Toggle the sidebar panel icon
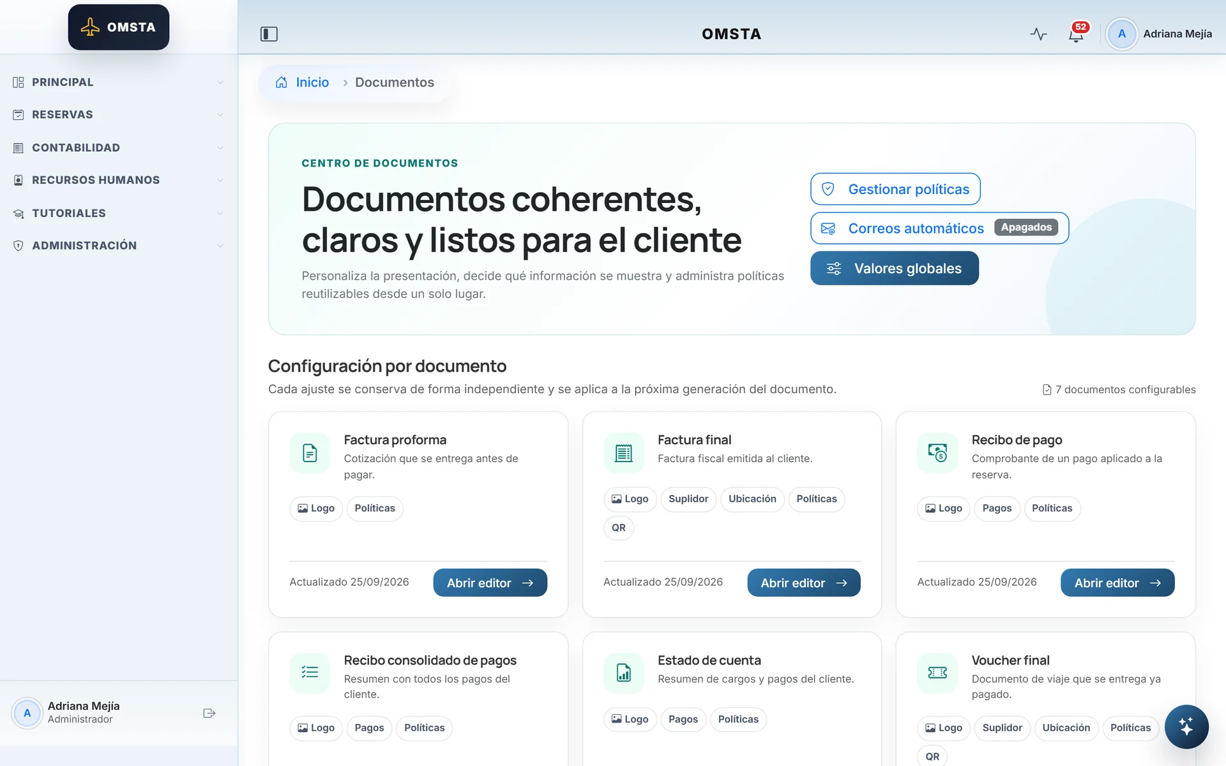The width and height of the screenshot is (1226, 766). click(x=269, y=34)
